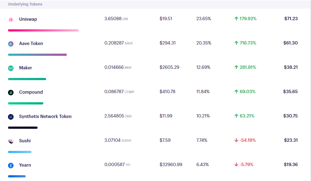Select the 0.000587 YFI quantity
The image size is (311, 181).
click(x=117, y=164)
